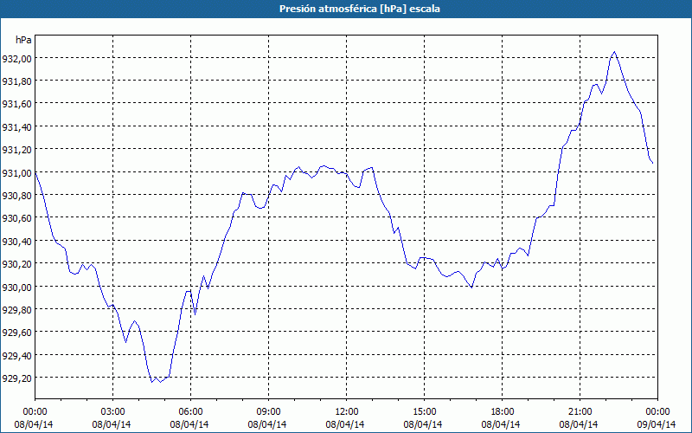Screen dimensions: 692x433
Task: Select the 930,20 y-axis value
Action: [x=16, y=264]
